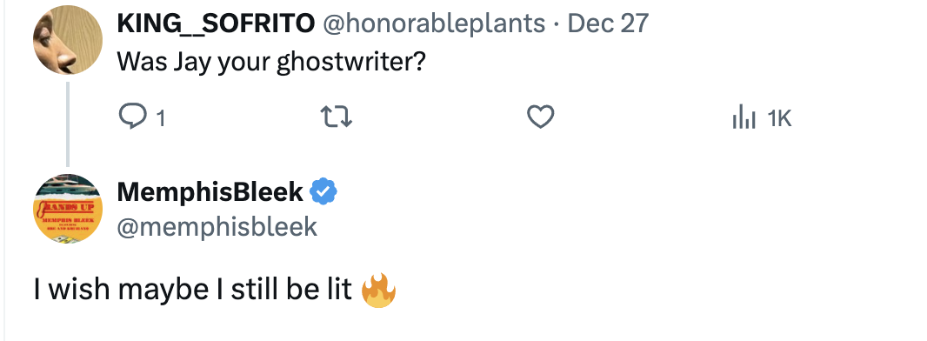
Task: Click the MemphisBleek display name
Action: 210,192
